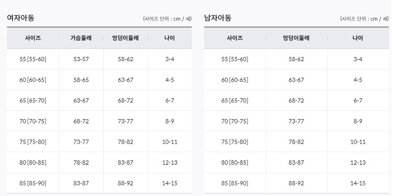Image resolution: width=398 pixels, height=196 pixels.
Task: Click the 남자아동 table heading
Action: (x=218, y=18)
